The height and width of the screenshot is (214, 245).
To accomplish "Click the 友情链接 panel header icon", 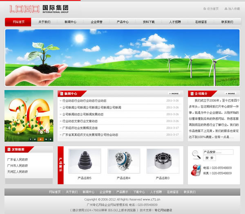I will [x=9, y=149].
